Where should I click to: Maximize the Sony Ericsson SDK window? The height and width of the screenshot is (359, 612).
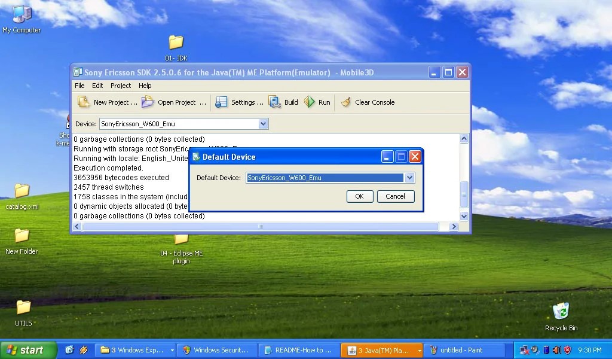click(448, 72)
